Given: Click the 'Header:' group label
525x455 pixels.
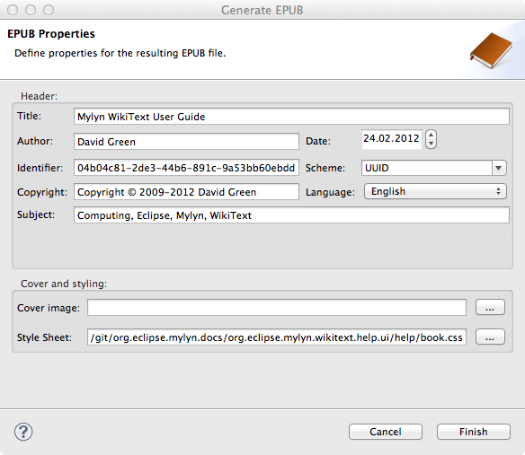Looking at the screenshot, I should point(40,96).
